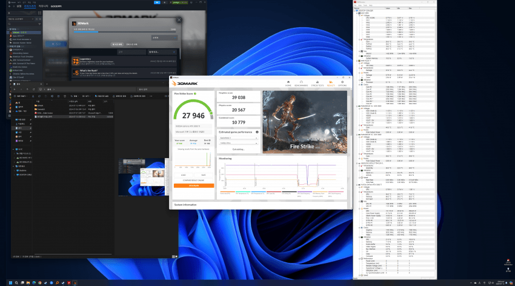Collapse the AMD Ryzen 7 node in HWMonitor

[357, 61]
